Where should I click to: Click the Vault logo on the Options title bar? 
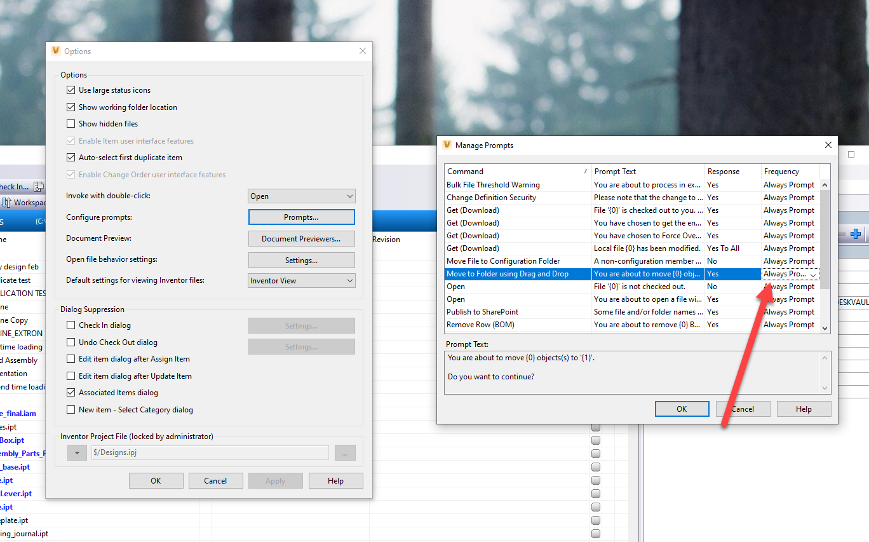(57, 51)
